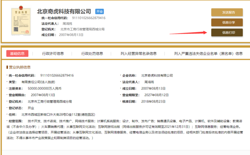Open the 行政处罚信息 tab
250x155 pixels.
92,54
